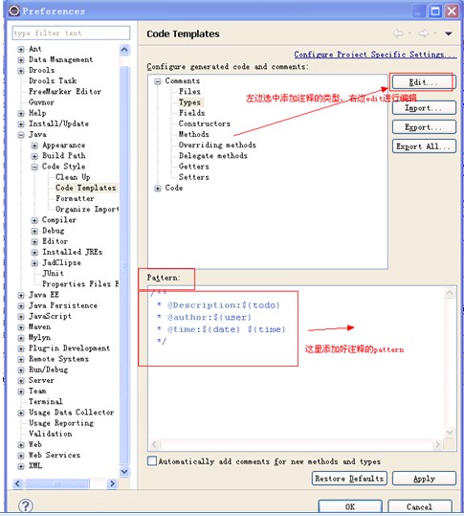This screenshot has width=464, height=516.
Task: Expand the Install/Update node
Action: (21, 124)
